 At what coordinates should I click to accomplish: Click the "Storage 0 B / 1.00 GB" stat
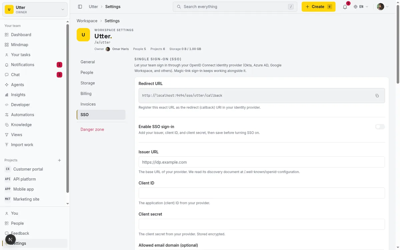pyautogui.click(x=185, y=49)
